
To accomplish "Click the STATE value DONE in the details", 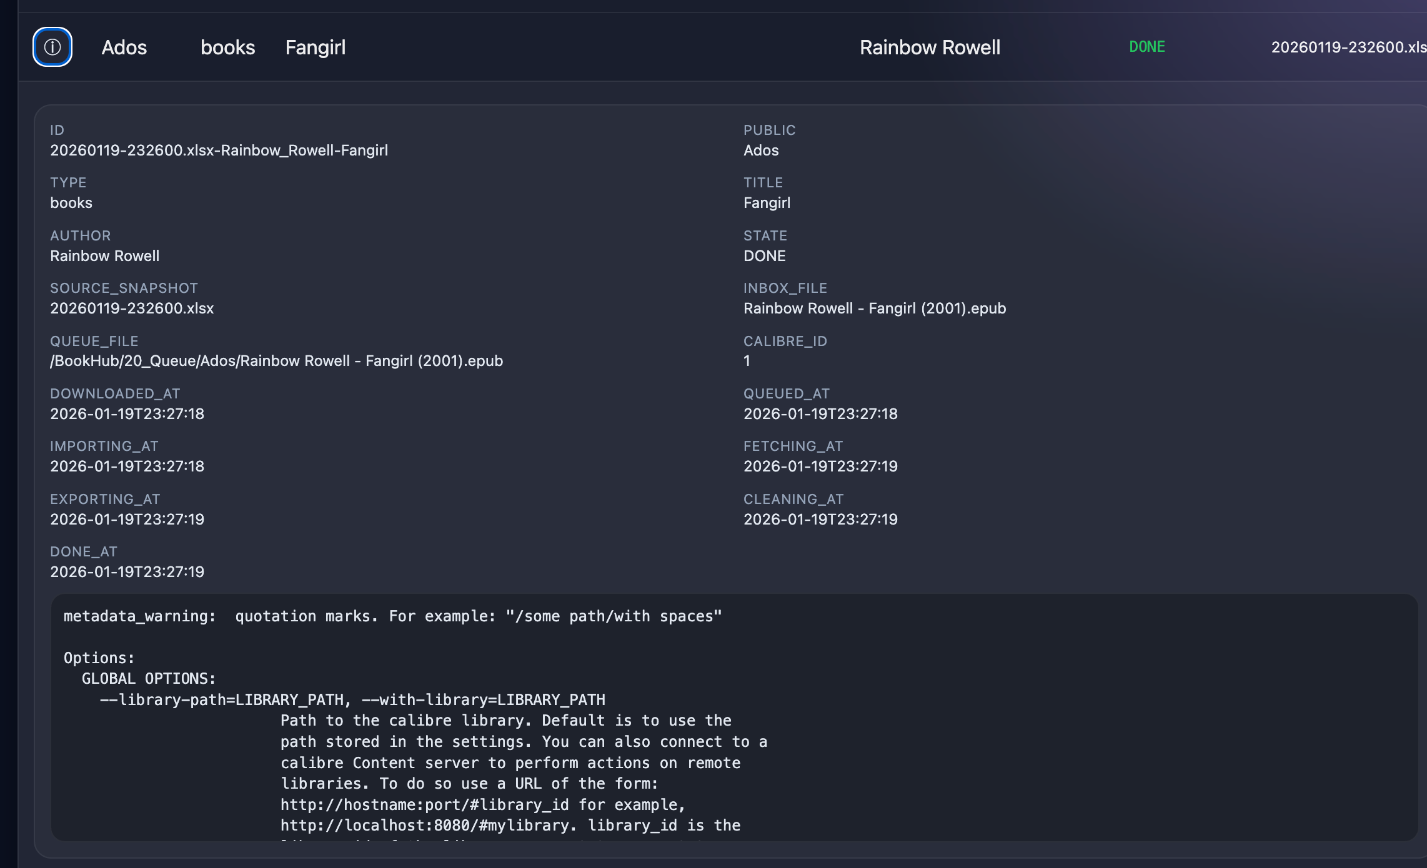I will [764, 256].
